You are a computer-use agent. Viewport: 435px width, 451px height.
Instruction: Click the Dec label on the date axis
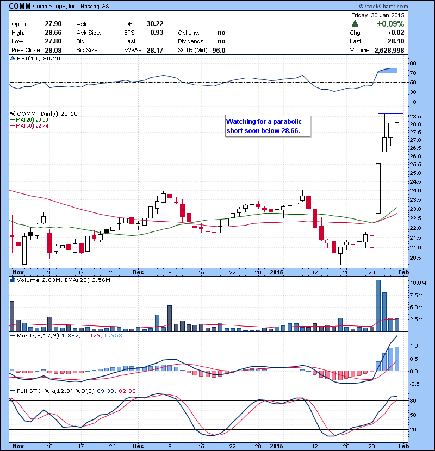pyautogui.click(x=138, y=272)
